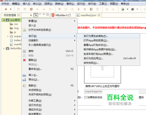Collapse the app案例 project node
This screenshot has height=115, width=146.
click(x=4, y=20)
